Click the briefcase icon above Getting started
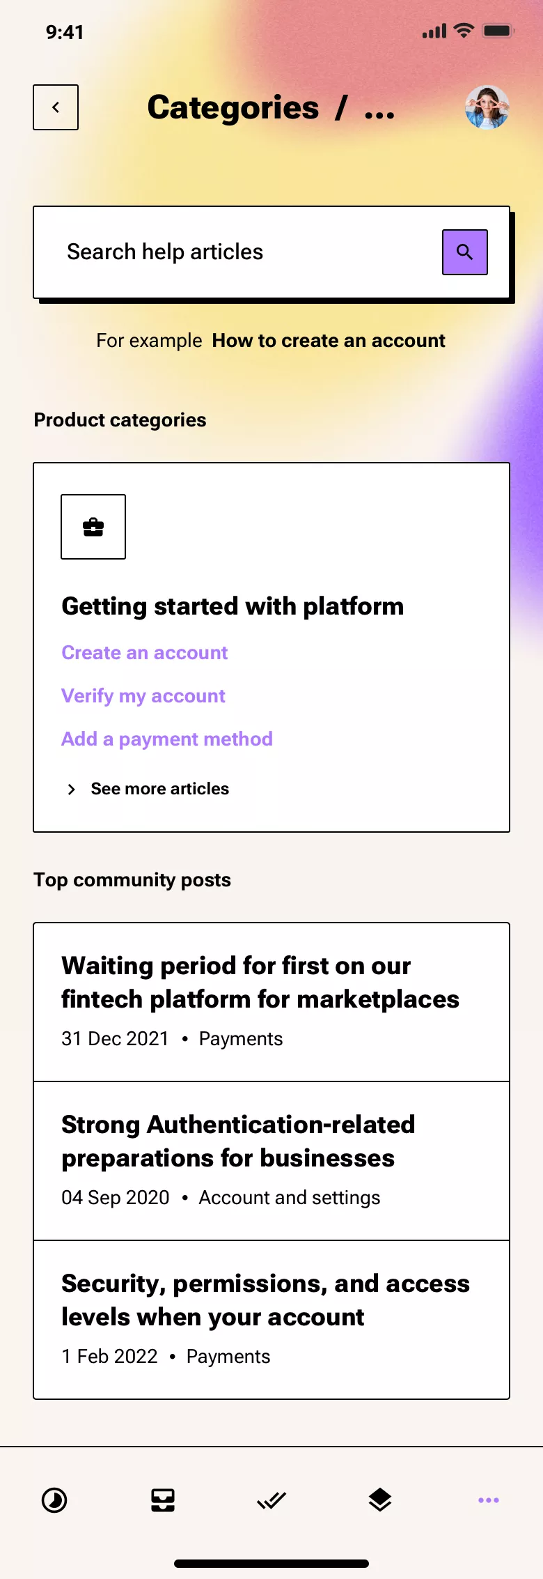 tap(93, 527)
